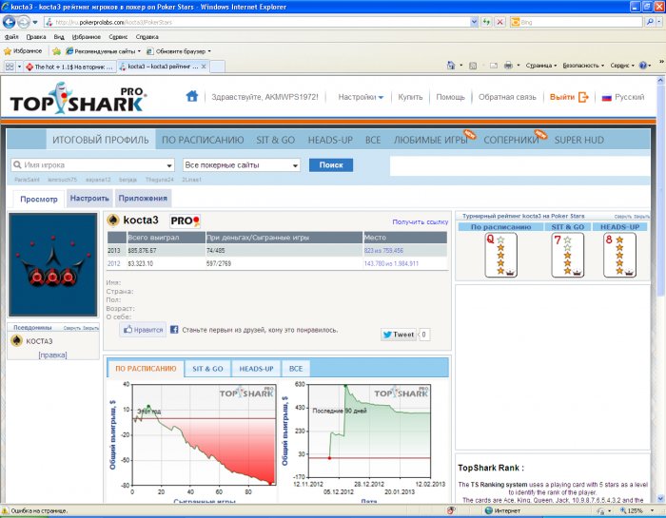Open the Файл menu
Viewport: 666px width, 518px height.
(x=11, y=37)
